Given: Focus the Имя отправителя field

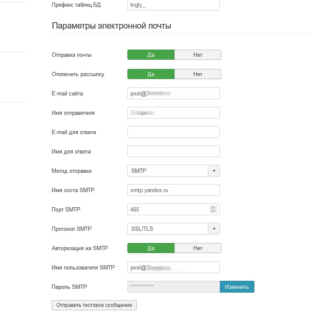Looking at the screenshot, I should coord(174,113).
